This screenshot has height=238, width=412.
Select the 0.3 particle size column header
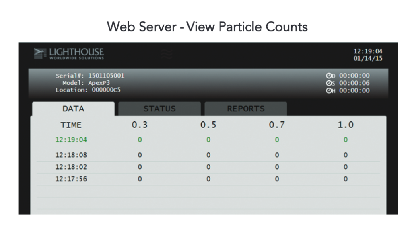[x=140, y=125]
